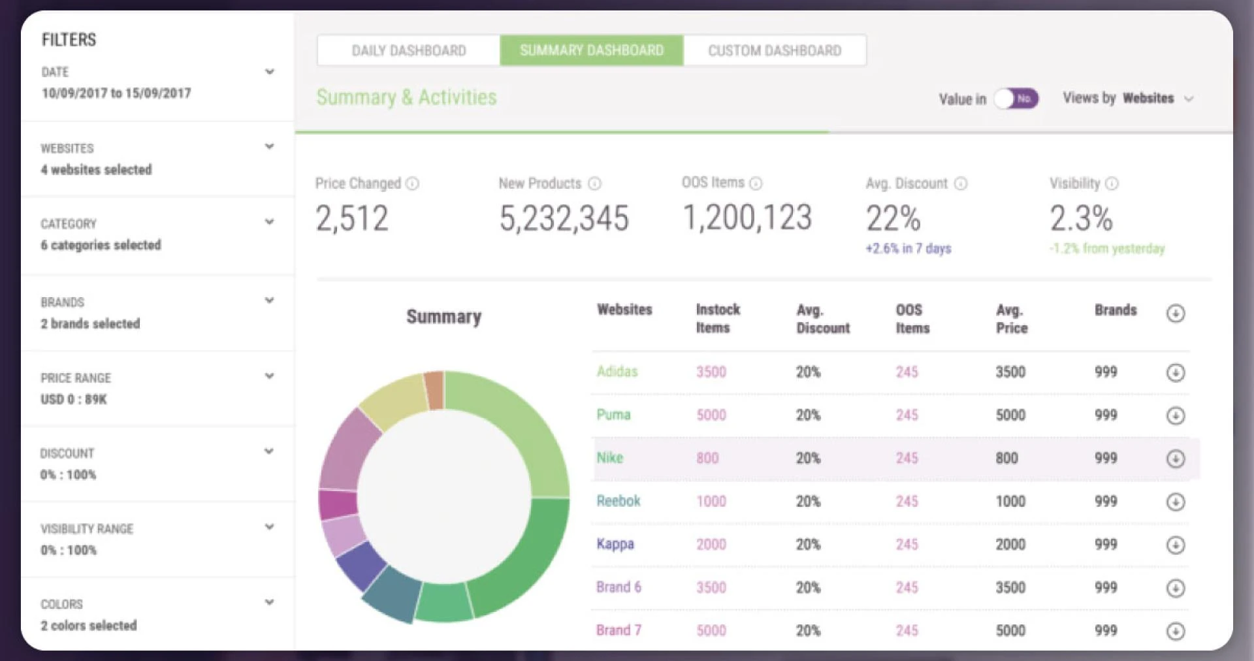The width and height of the screenshot is (1254, 661).
Task: Open the OOS Items info icon
Action: point(756,184)
